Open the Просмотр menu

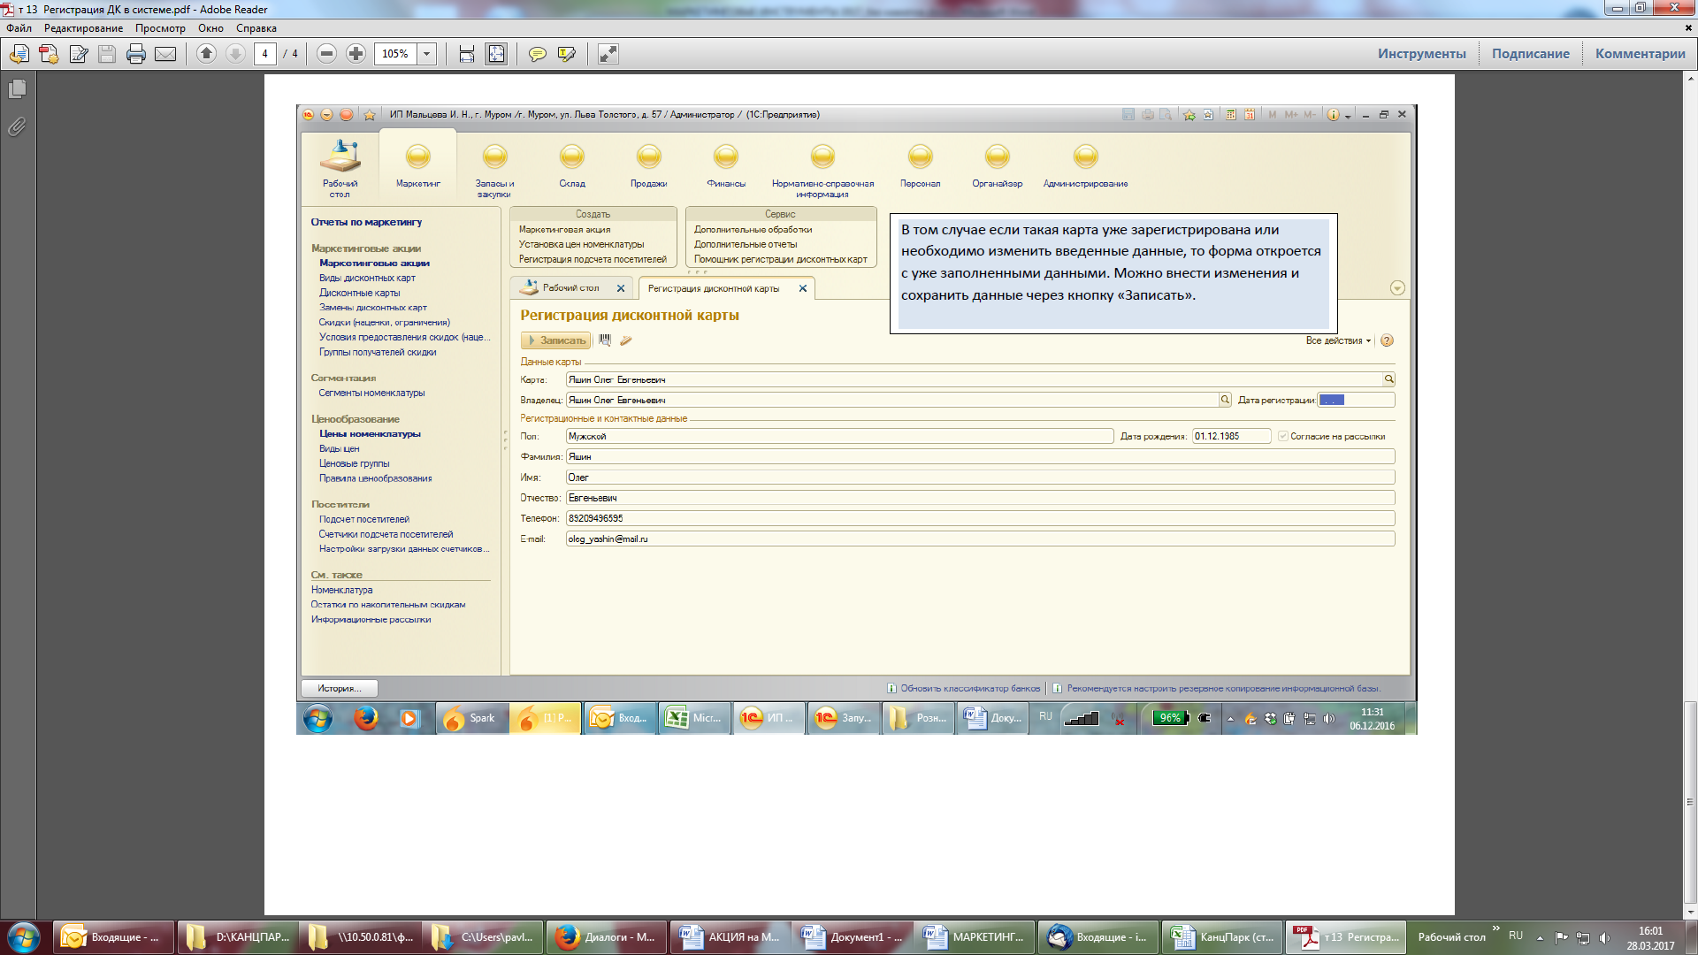(x=160, y=28)
